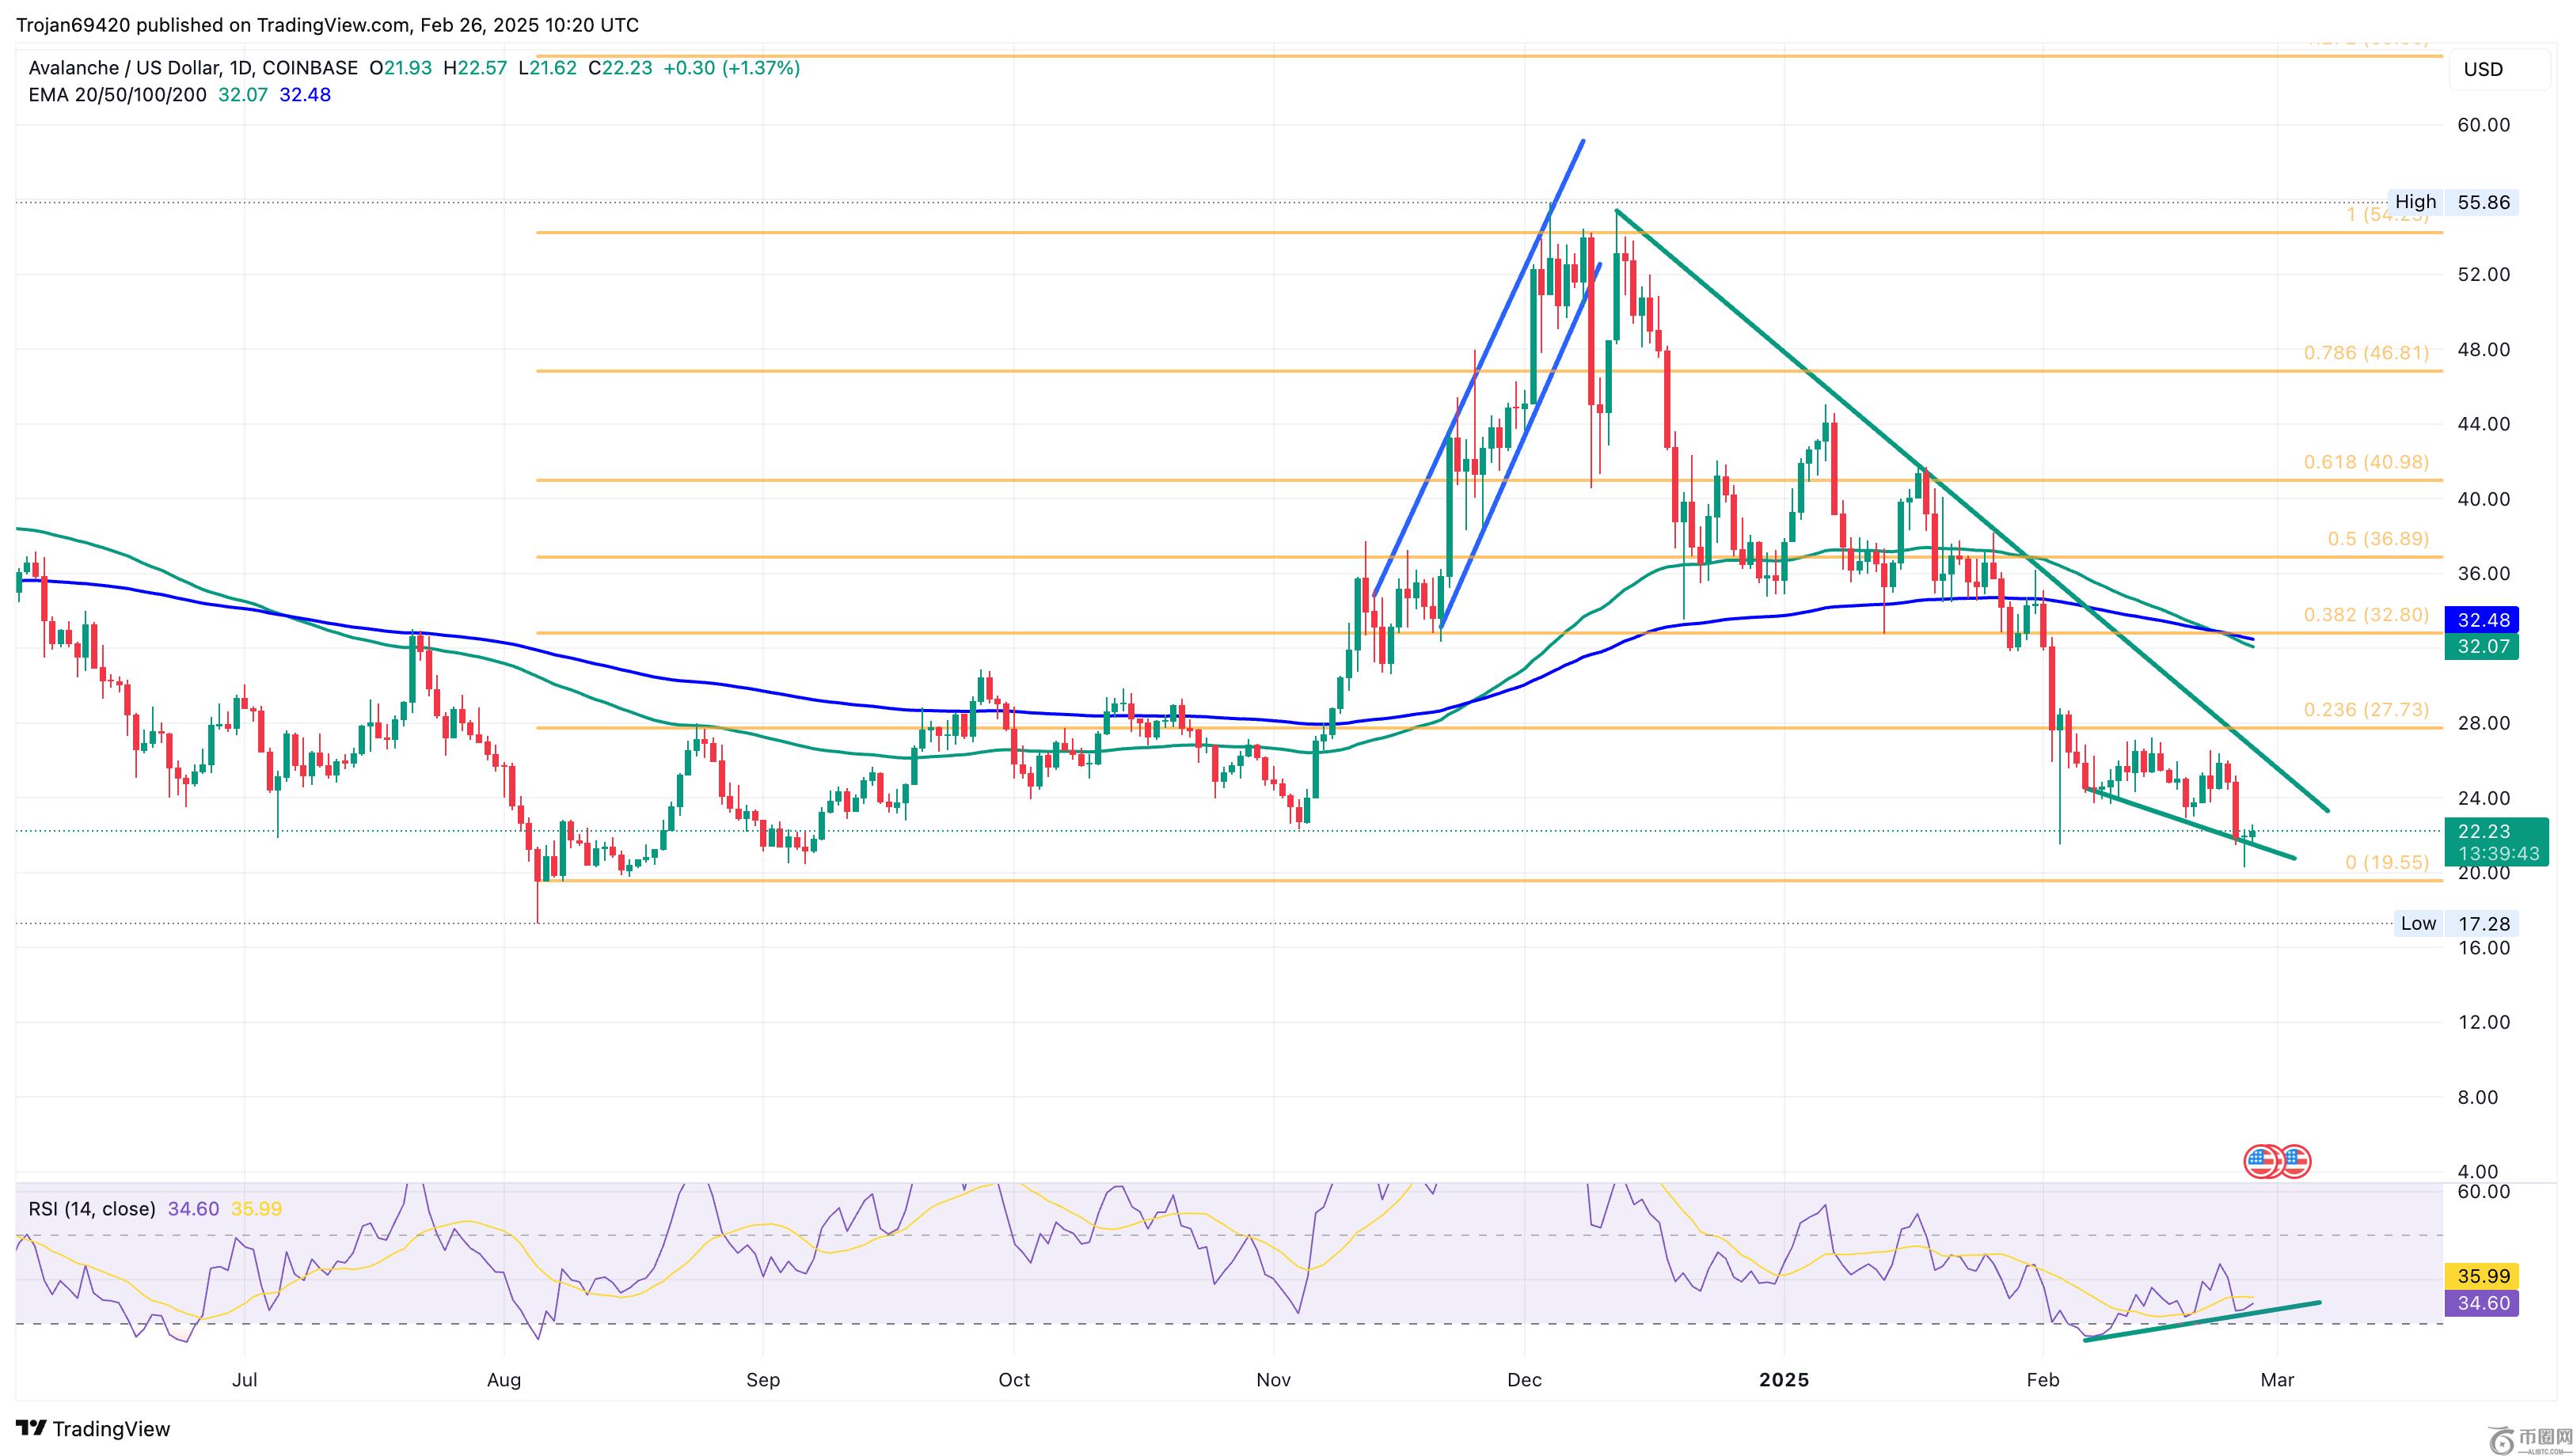This screenshot has height=1456, width=2573.
Task: Click the 0 (19.55) Fibonacci level label
Action: click(x=2387, y=862)
